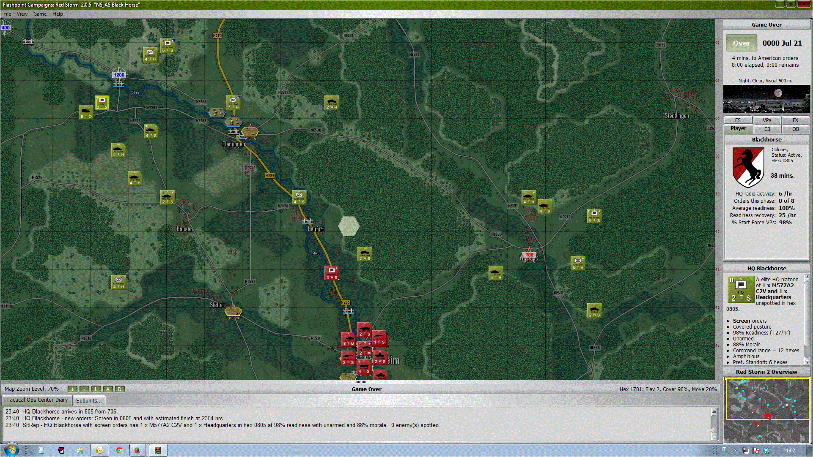Open the View menu
Screen dimensions: 813x457
coord(22,14)
